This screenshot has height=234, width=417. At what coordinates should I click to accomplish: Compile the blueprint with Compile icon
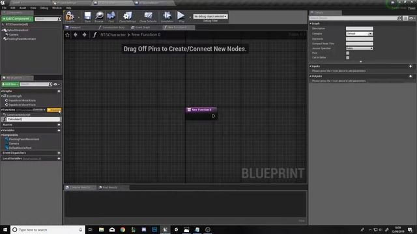tap(70, 17)
